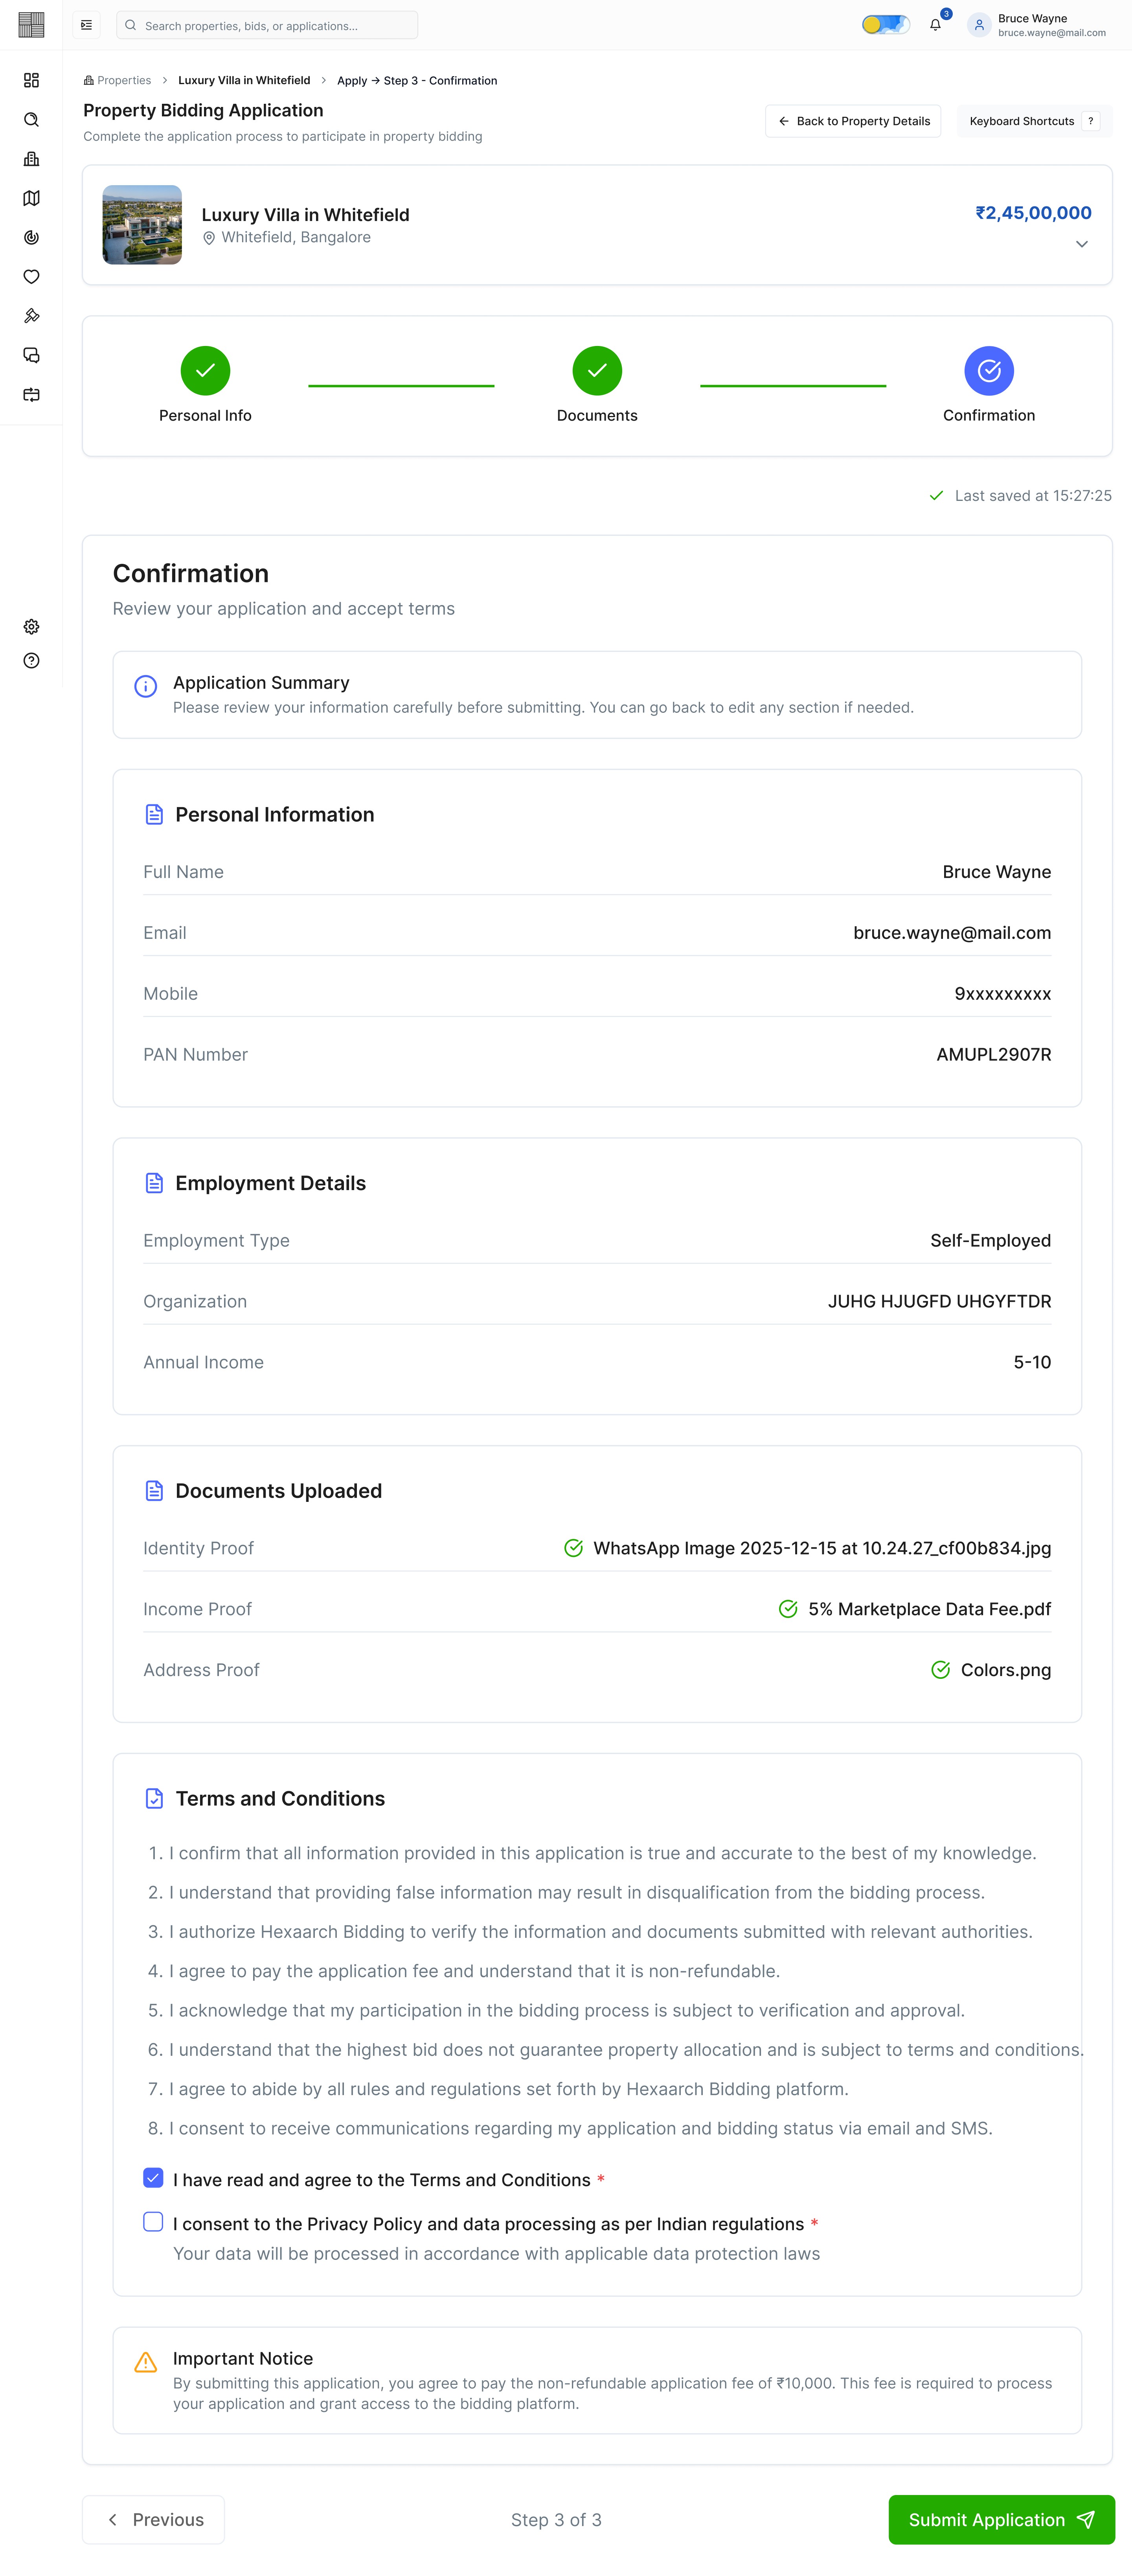The height and width of the screenshot is (2576, 1132).
Task: Open the heart favorites icon in sidebar
Action: [x=31, y=277]
